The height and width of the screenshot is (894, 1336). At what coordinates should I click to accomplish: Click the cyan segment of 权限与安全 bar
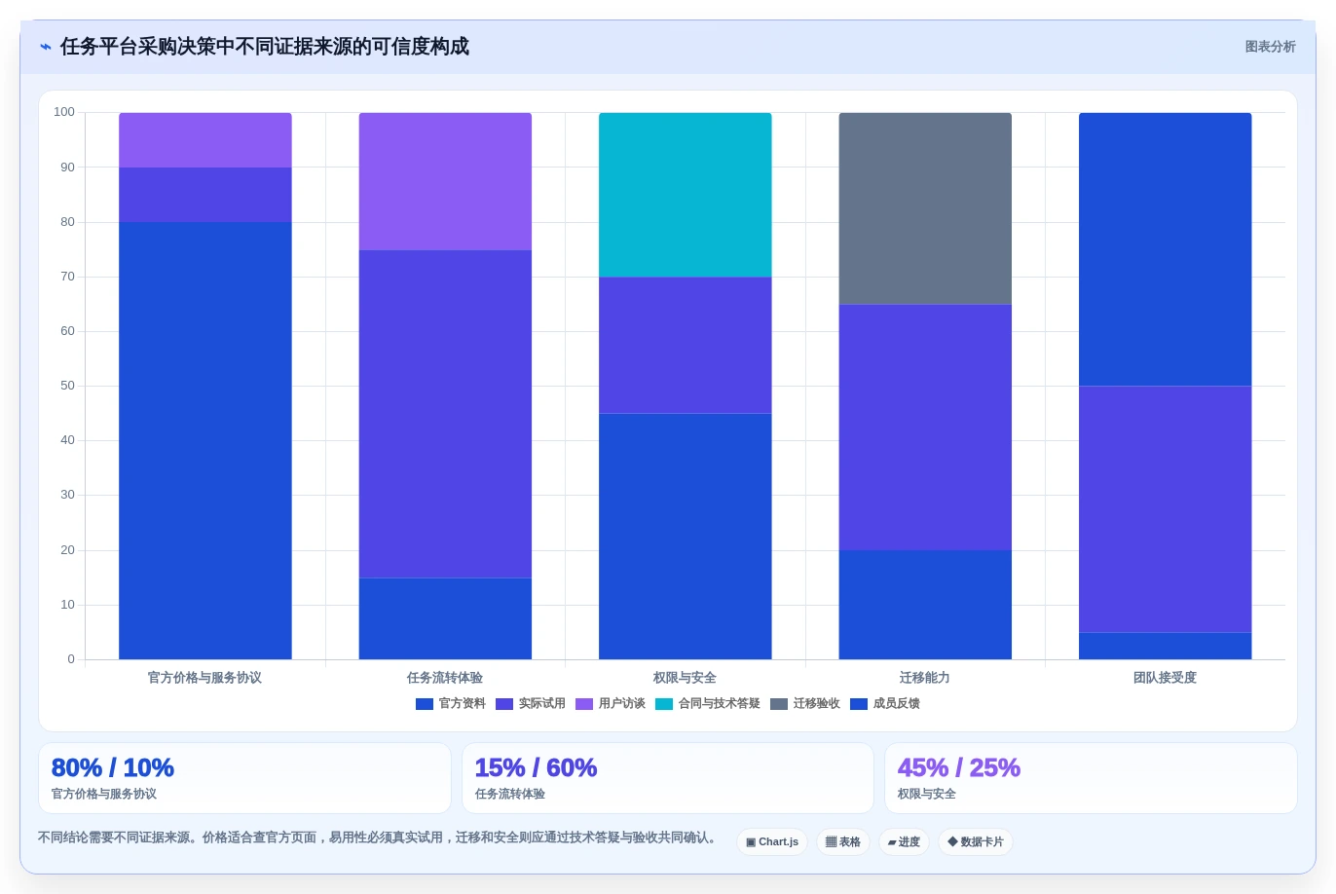click(x=686, y=195)
